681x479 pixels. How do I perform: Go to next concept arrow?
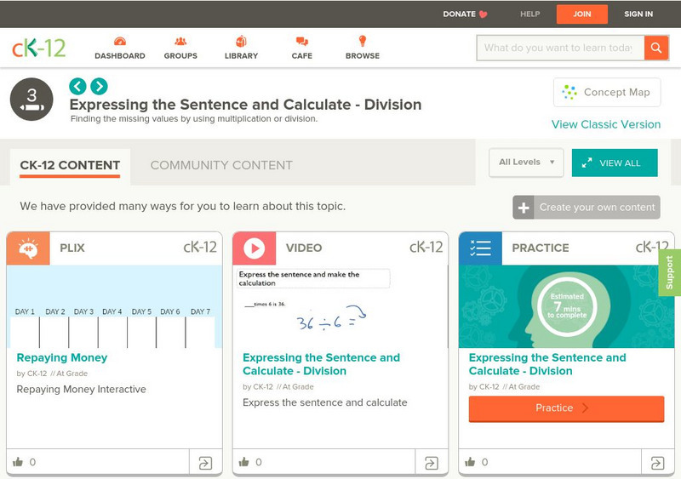point(100,86)
